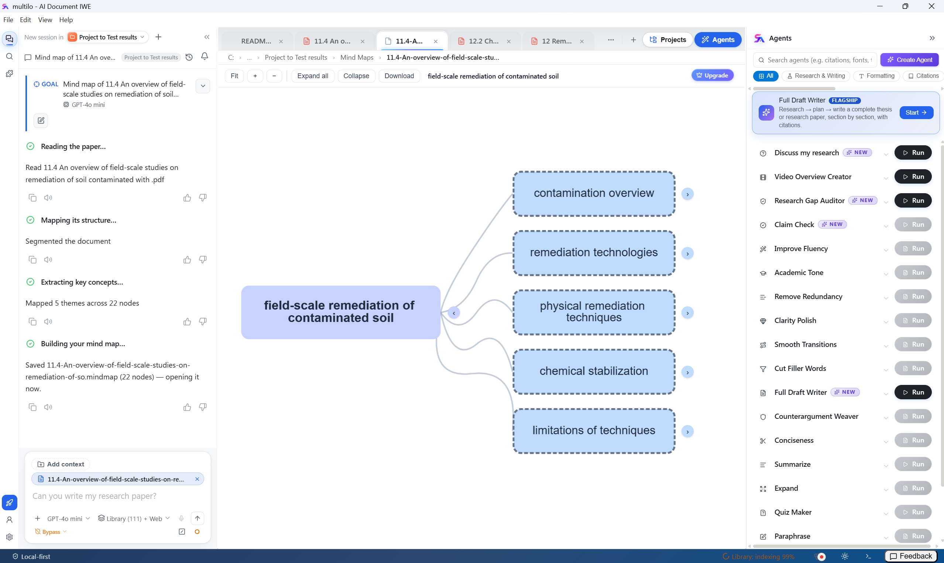Toggle the Projects panel button

667,39
